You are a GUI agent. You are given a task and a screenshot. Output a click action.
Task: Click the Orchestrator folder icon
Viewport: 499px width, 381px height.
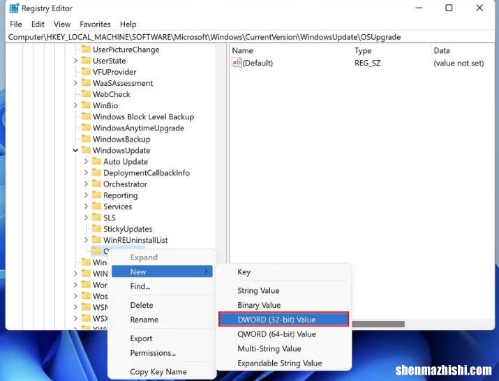coord(96,184)
